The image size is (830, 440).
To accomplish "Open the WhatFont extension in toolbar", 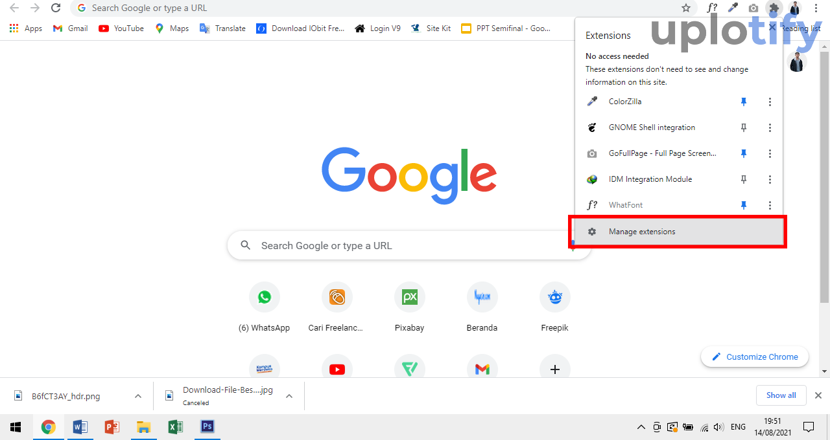I will [x=712, y=8].
